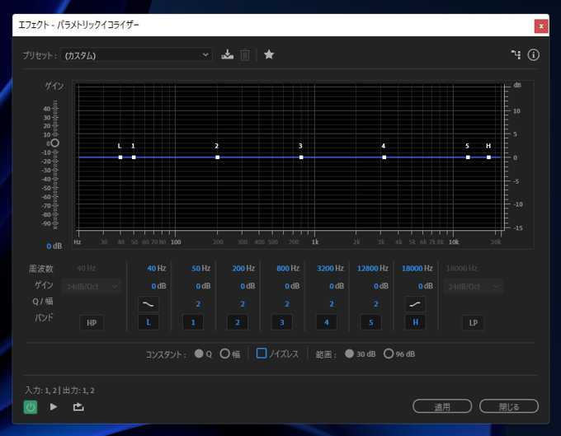Click the 0 dB gain under 800 Hz
Image resolution: width=561 pixels, height=436 pixels.
tap(292, 286)
